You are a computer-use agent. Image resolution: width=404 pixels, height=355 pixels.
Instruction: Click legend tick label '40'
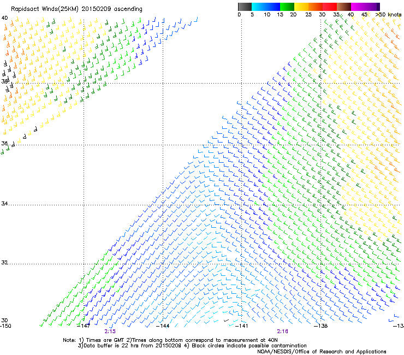tap(350, 15)
